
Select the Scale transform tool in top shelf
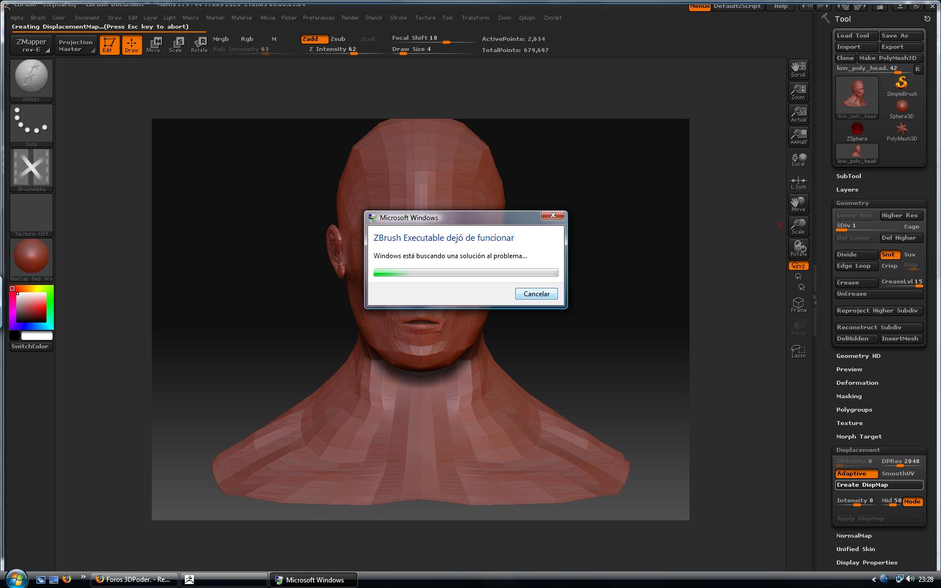tap(176, 45)
